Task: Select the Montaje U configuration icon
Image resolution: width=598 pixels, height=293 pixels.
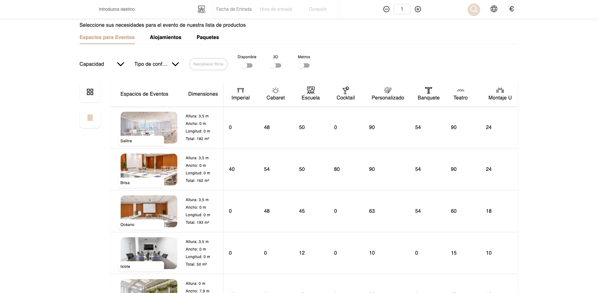Action: 499,90
